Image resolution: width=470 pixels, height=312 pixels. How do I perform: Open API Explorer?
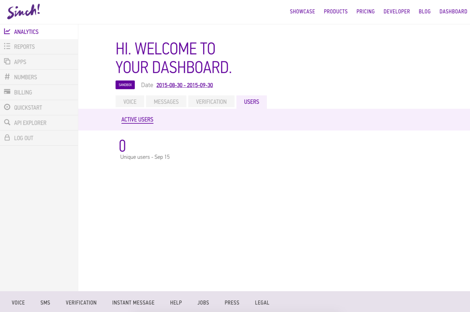coord(39,123)
